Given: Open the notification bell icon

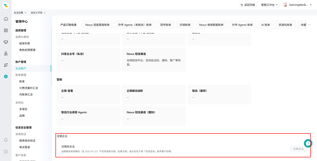Looking at the screenshot, I should (6, 140).
